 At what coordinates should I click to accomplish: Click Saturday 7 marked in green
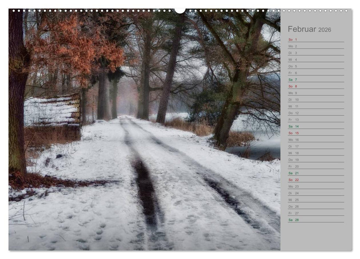pos(293,80)
